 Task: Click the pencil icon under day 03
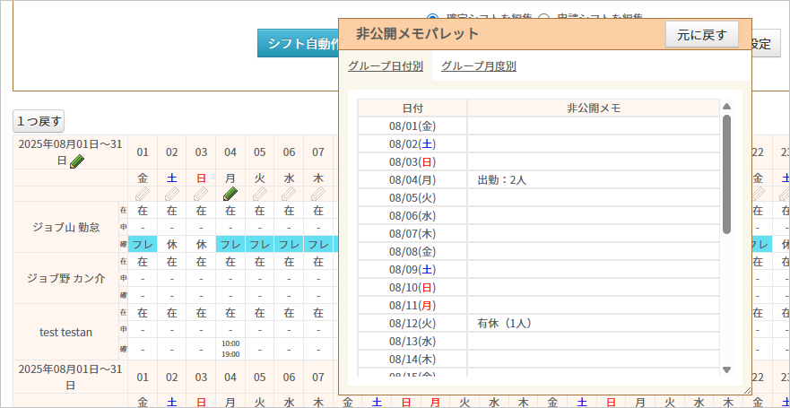(x=201, y=194)
